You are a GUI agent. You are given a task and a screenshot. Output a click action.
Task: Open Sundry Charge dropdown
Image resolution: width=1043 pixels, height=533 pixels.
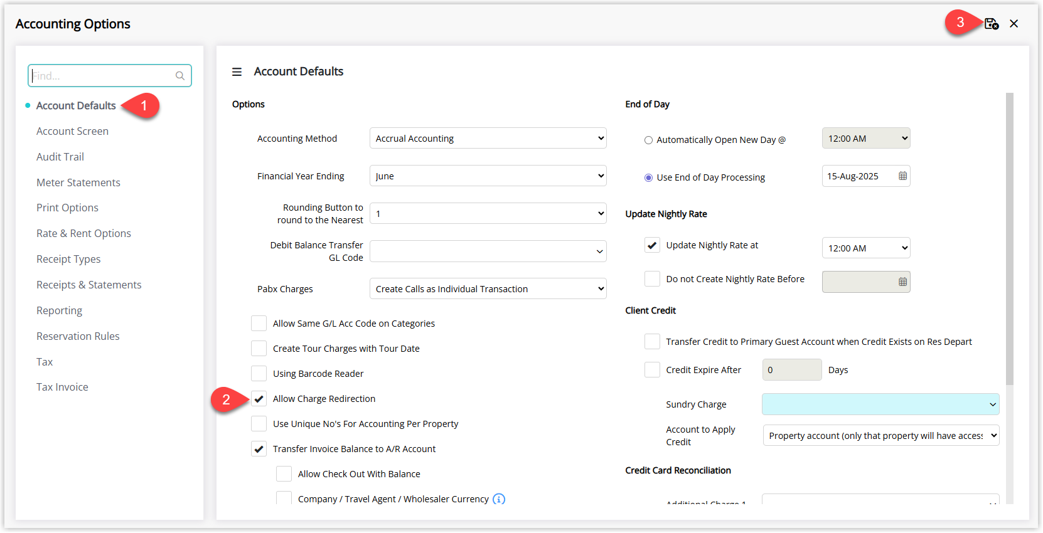pos(880,404)
